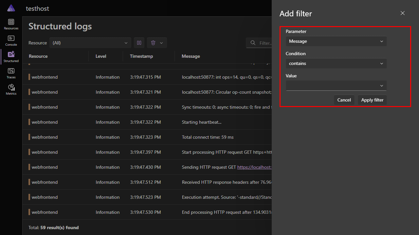Click 'Received HTTP response headers' message
The width and height of the screenshot is (419, 235).
coord(227,182)
